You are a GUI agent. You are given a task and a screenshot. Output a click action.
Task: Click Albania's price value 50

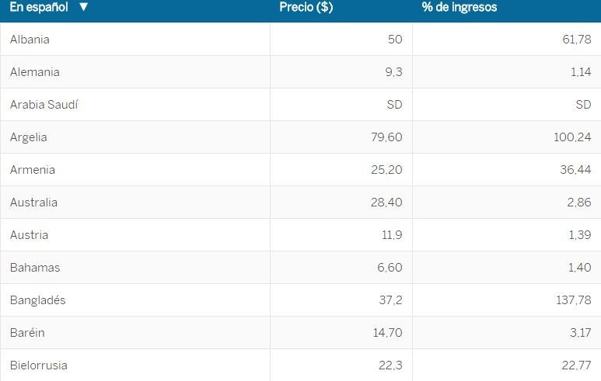click(395, 40)
